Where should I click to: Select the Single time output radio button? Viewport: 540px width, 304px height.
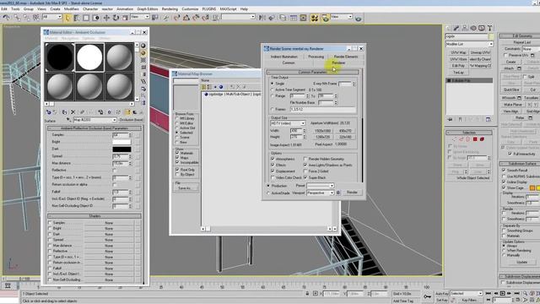[272, 84]
